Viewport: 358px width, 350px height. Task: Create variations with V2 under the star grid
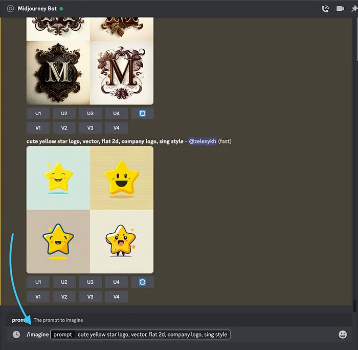point(64,296)
